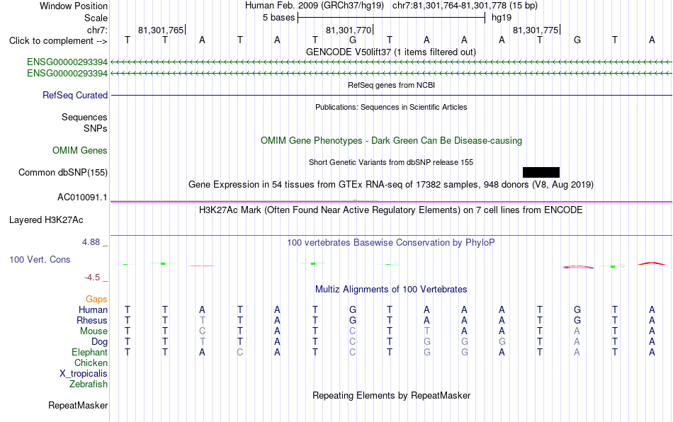Image resolution: width=673 pixels, height=422 pixels.
Task: Click the OMIM Gene Phenotypes track title
Action: [391, 141]
